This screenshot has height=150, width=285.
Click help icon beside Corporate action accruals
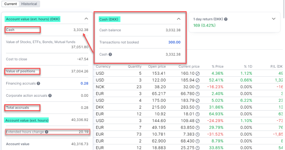pyautogui.click(x=50, y=96)
